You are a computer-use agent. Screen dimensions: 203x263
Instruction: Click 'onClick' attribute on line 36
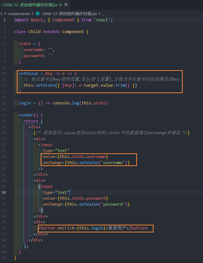(x=66, y=228)
